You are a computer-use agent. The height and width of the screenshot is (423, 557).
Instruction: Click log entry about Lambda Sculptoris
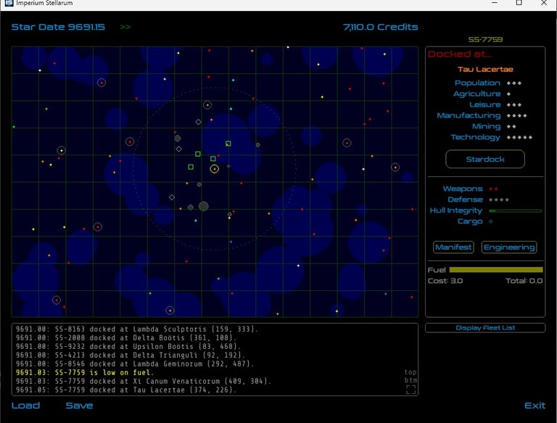coord(137,329)
